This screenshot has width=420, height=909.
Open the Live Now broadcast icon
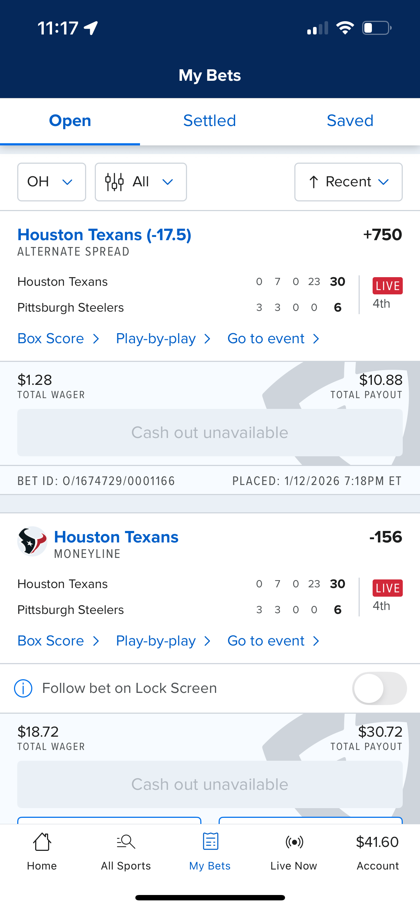(x=294, y=842)
